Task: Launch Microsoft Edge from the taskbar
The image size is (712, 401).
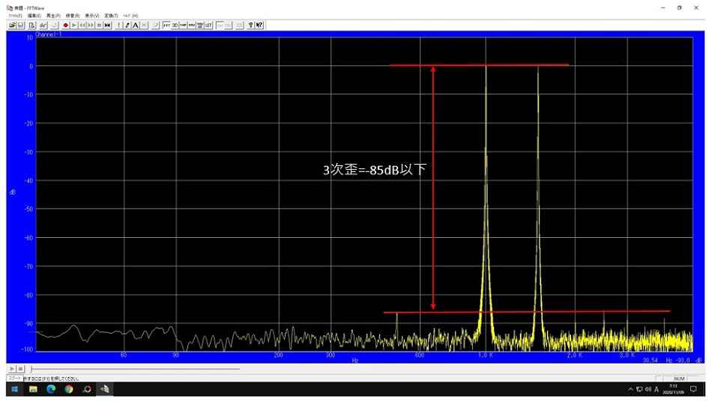Action: 51,389
